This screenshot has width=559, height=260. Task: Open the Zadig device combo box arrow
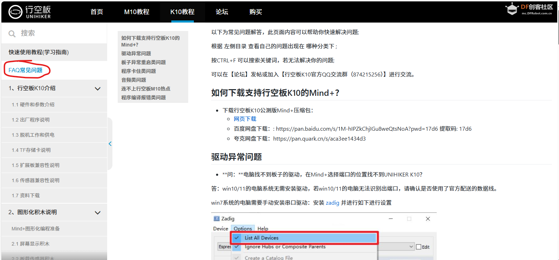[411, 247]
